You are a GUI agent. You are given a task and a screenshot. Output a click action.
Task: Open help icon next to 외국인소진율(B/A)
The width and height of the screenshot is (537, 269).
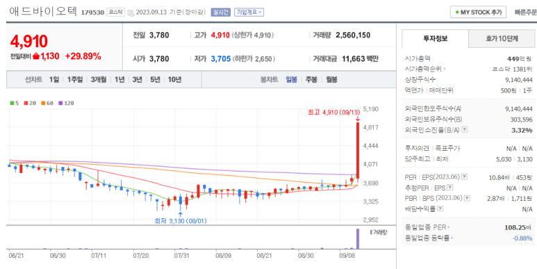point(464,129)
